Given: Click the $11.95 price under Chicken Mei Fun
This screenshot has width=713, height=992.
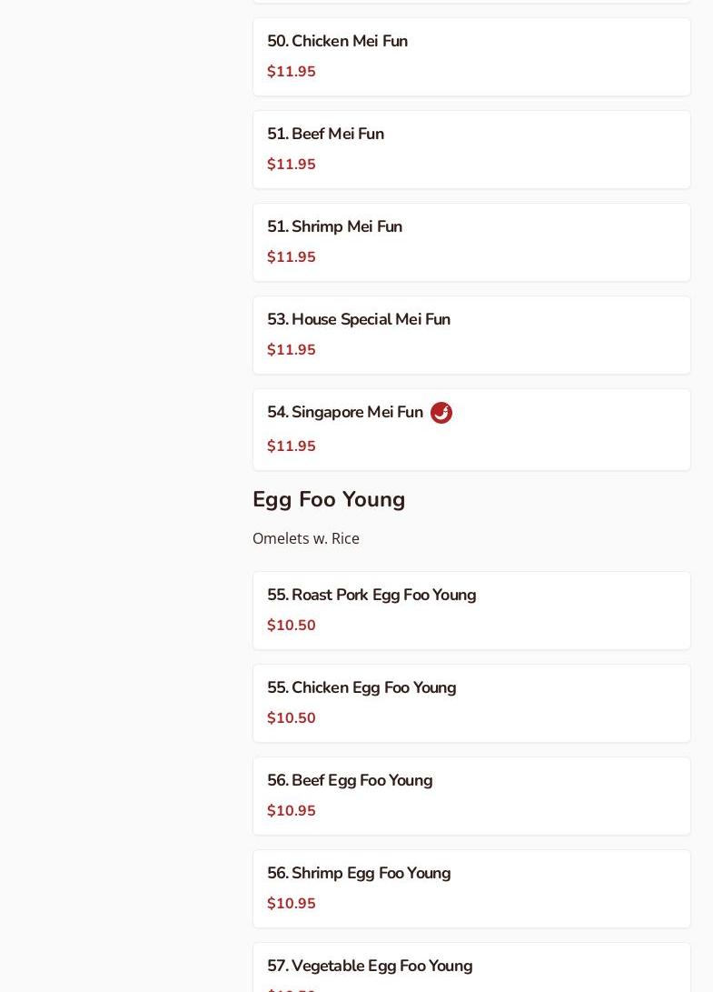Looking at the screenshot, I should click(x=292, y=72).
